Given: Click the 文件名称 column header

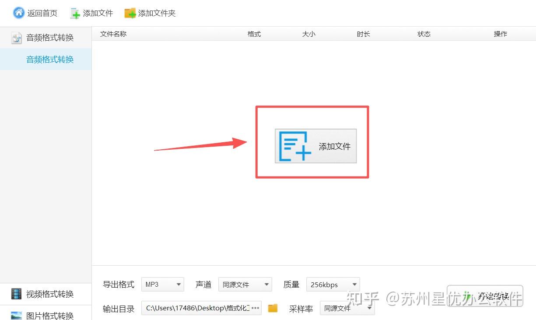Looking at the screenshot, I should click(112, 34).
